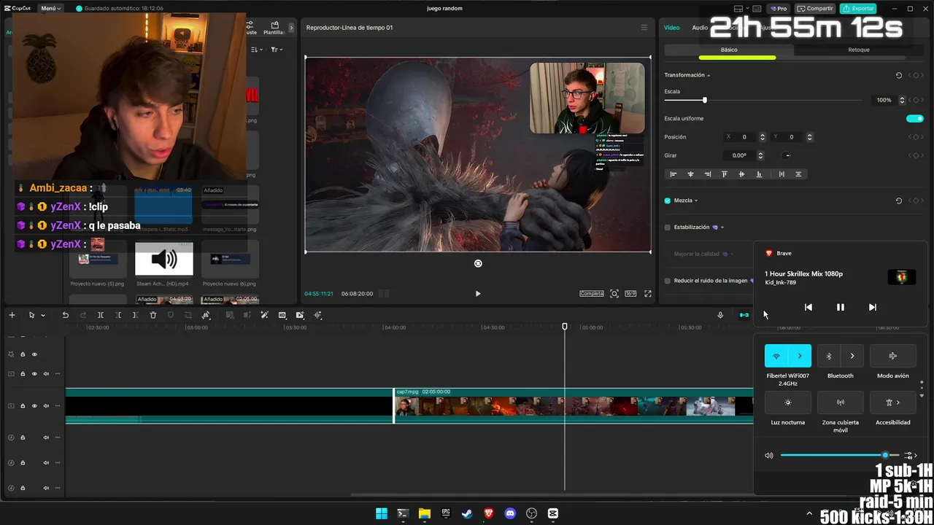Open the Windows Start menu
This screenshot has height=525, width=934.
click(382, 513)
